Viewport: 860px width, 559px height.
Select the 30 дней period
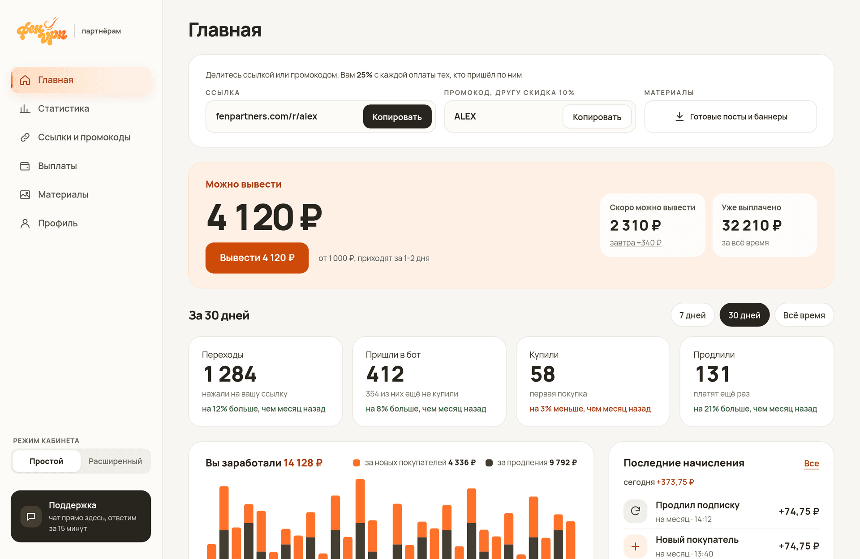pyautogui.click(x=744, y=315)
